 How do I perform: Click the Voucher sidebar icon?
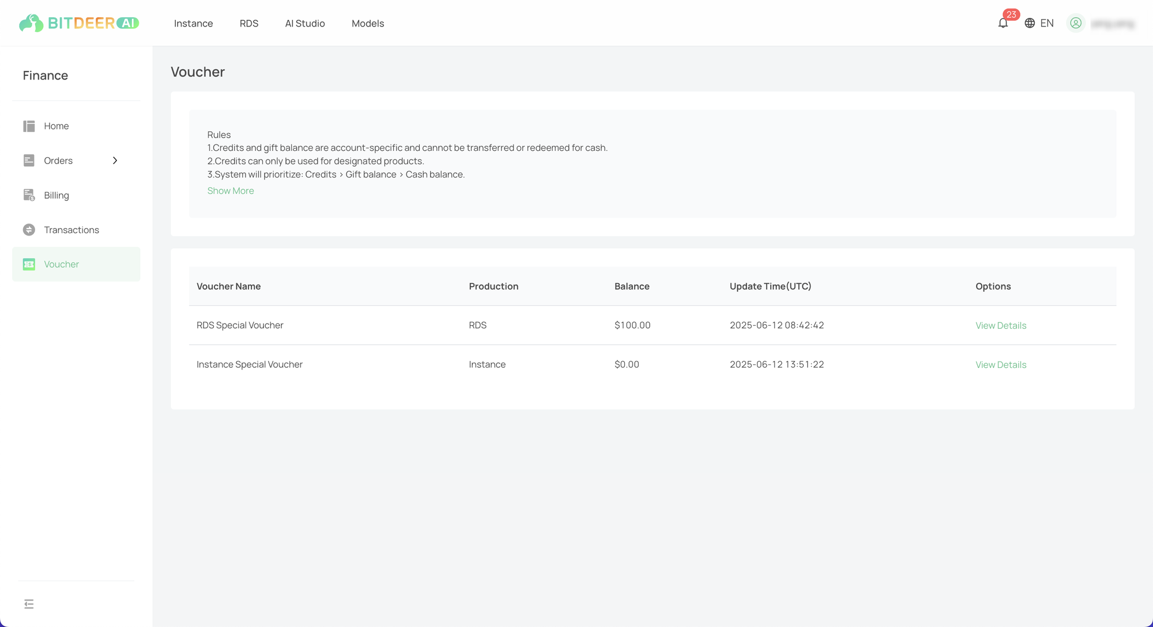pos(29,264)
